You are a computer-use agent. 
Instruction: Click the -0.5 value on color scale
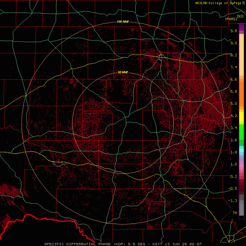tap(233, 189)
